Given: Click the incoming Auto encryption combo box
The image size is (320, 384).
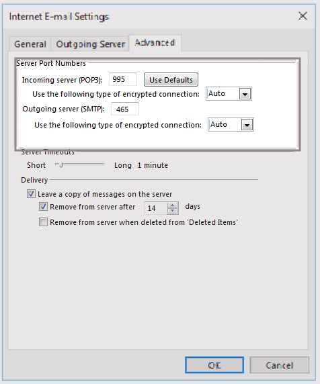Looking at the screenshot, I should coord(229,94).
